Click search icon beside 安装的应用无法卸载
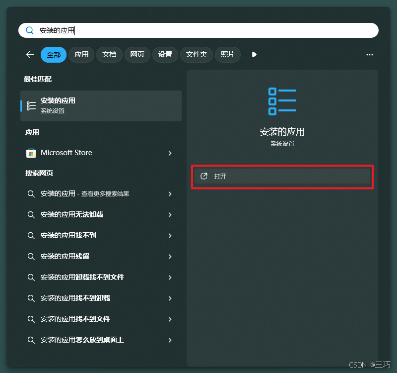The width and height of the screenshot is (397, 373). 31,215
